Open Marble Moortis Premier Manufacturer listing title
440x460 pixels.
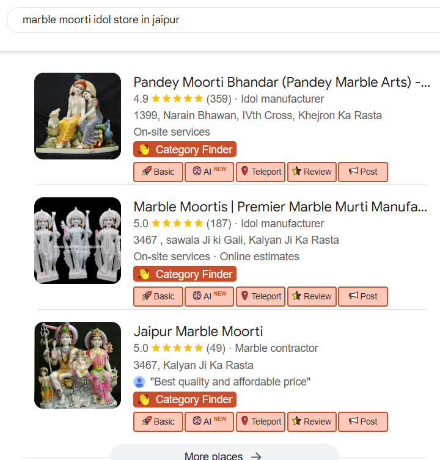pyautogui.click(x=280, y=207)
